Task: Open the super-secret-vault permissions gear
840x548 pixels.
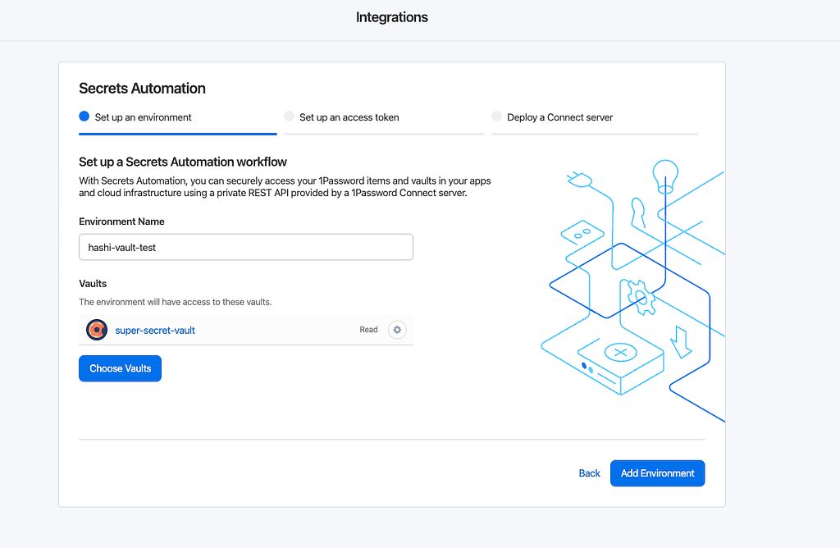Action: [x=397, y=330]
